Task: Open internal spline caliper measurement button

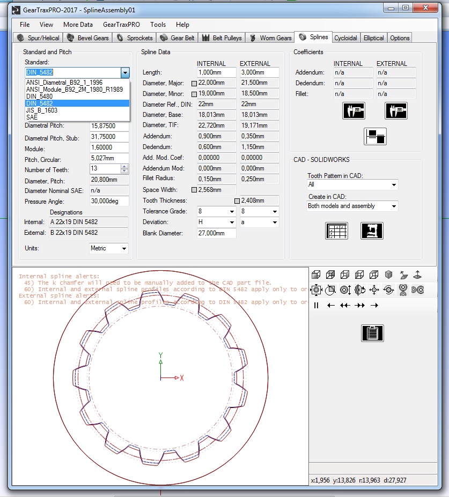Action: pos(354,110)
